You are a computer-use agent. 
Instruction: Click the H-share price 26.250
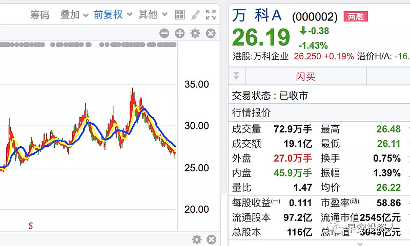(x=307, y=56)
